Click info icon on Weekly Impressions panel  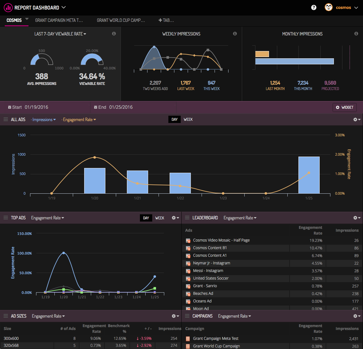click(x=235, y=34)
